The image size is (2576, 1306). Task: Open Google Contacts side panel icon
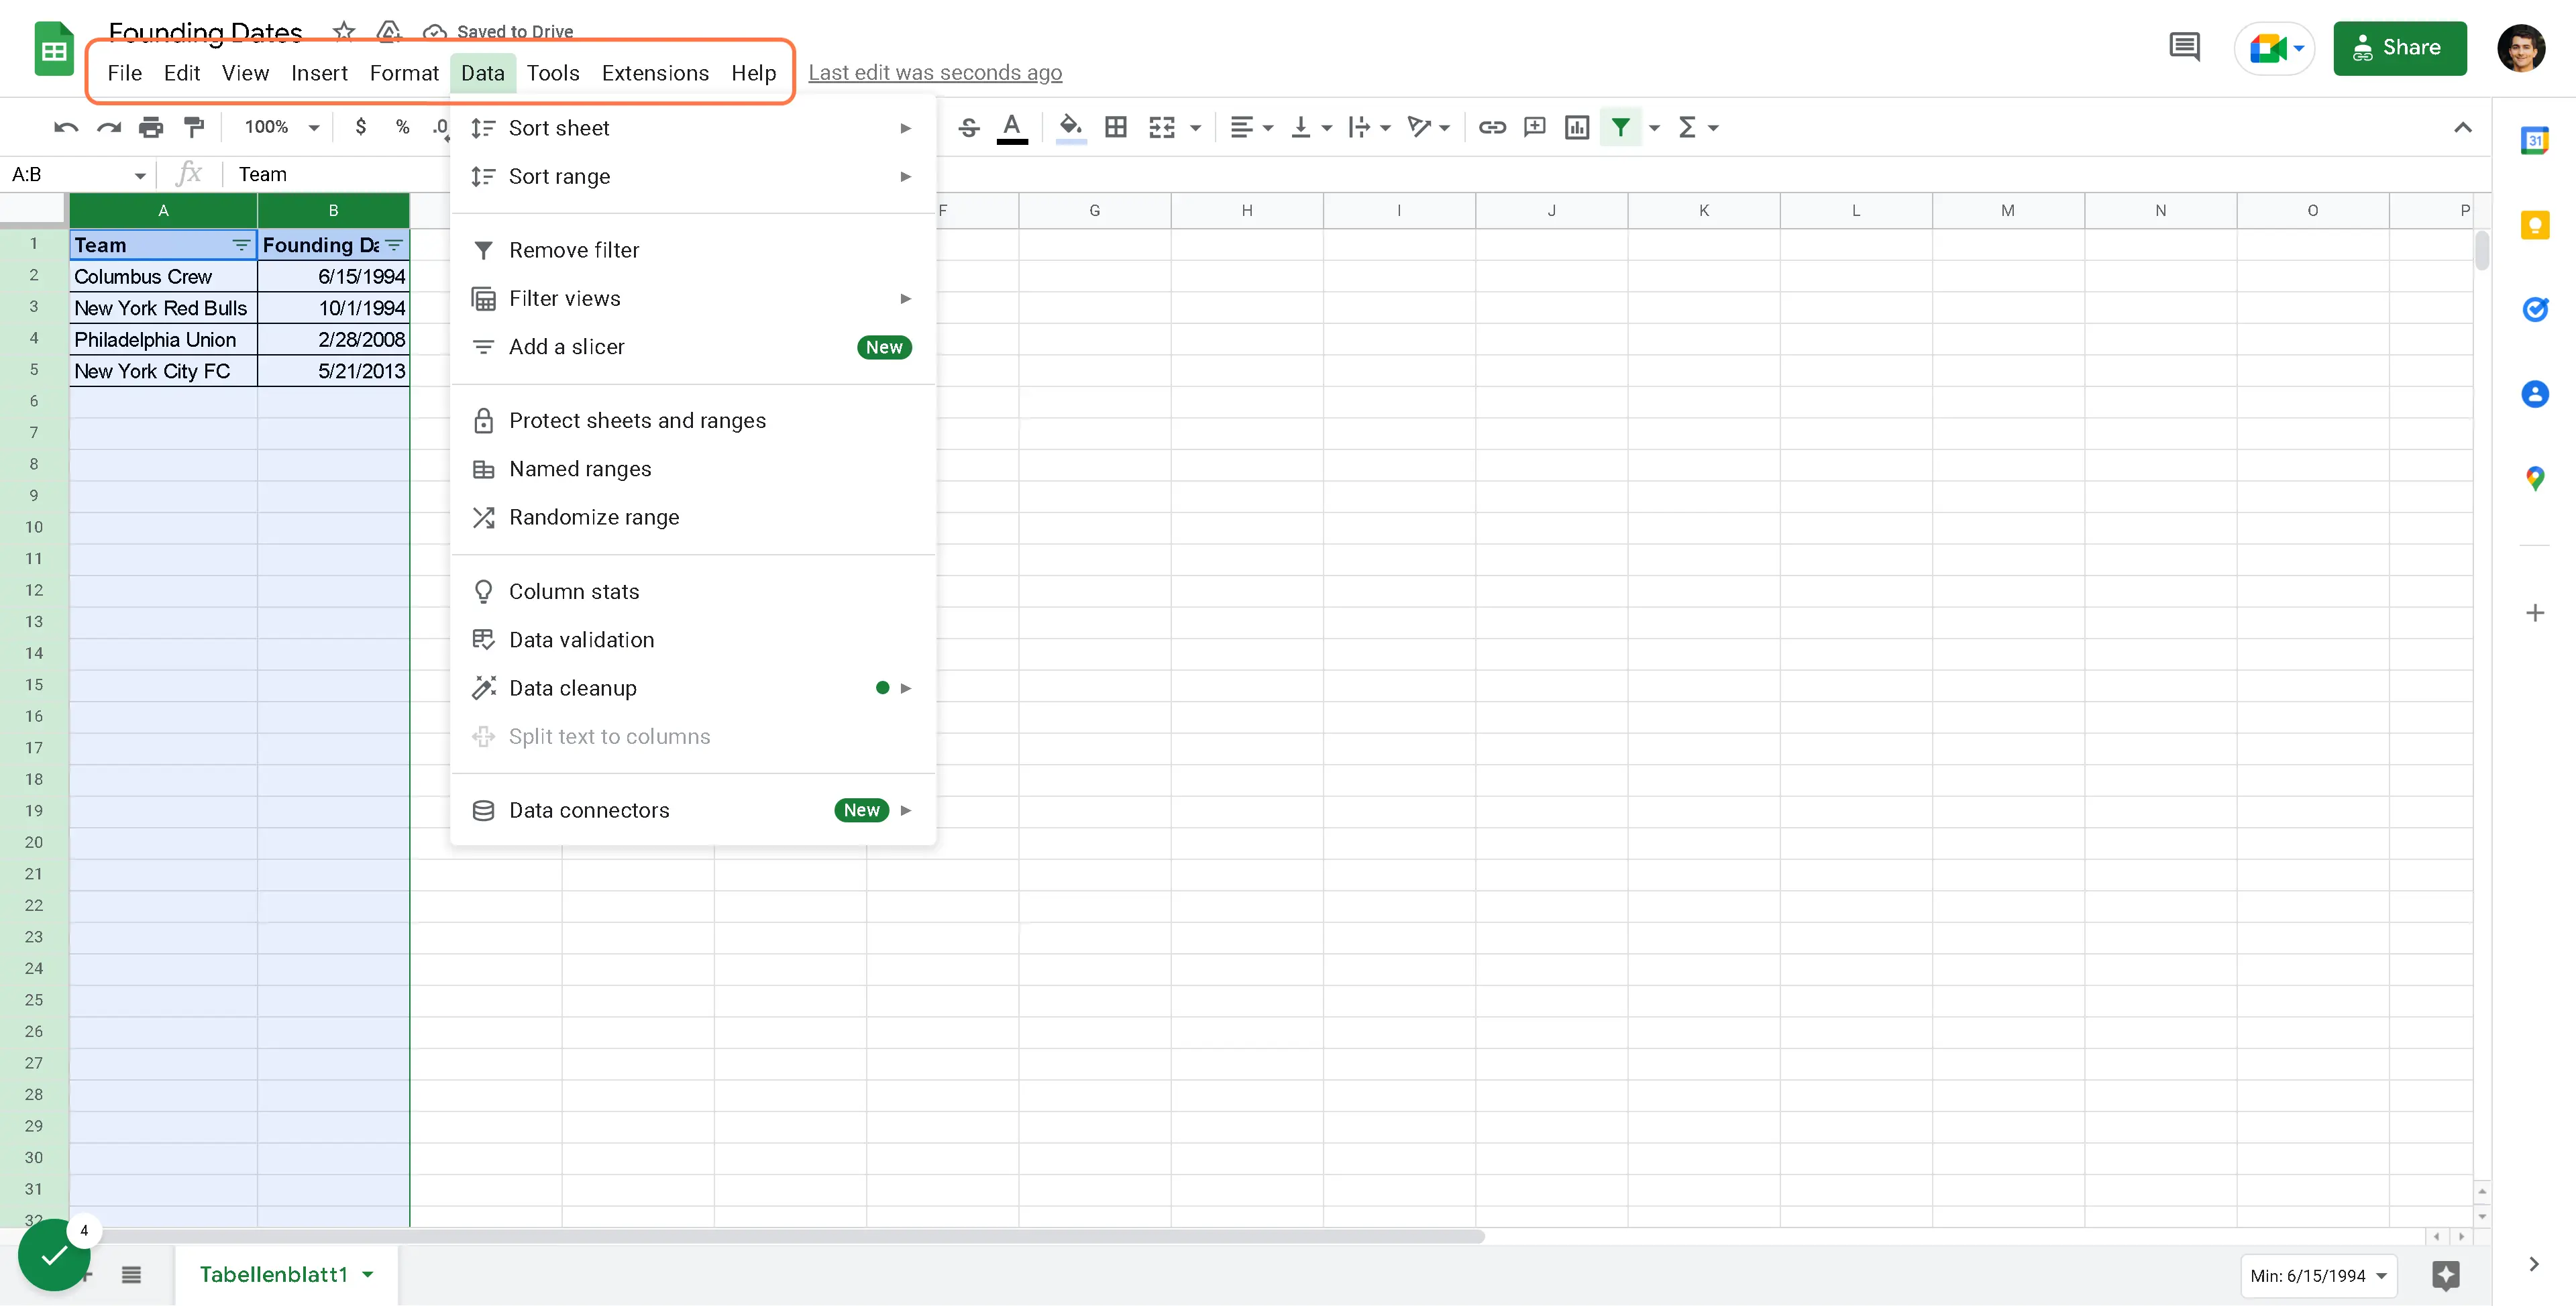[x=2535, y=394]
